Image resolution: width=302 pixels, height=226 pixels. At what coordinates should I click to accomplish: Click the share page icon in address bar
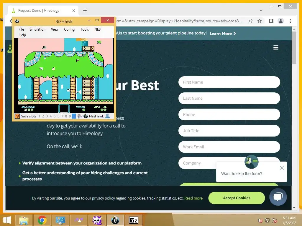click(x=250, y=21)
